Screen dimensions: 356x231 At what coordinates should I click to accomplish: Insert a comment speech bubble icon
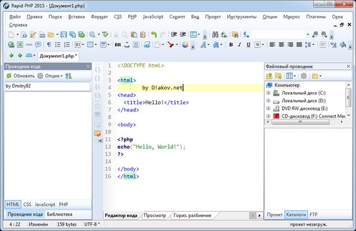click(38, 45)
